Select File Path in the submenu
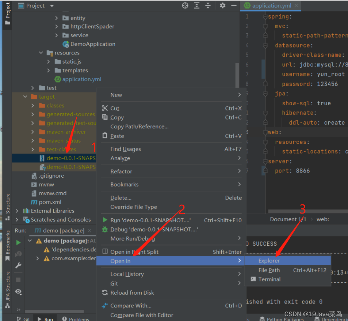Image resolution: width=348 pixels, height=321 pixels. (x=287, y=270)
